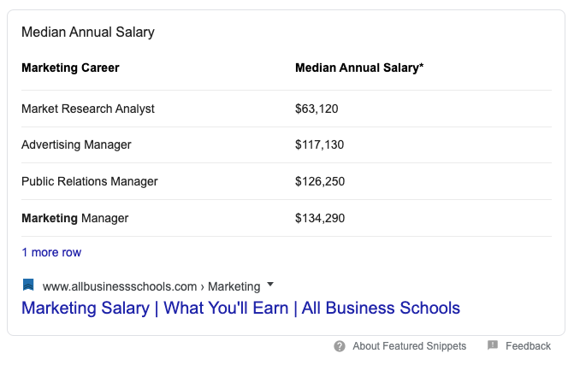Click the $63,120 salary value
574x365 pixels.
click(x=317, y=109)
